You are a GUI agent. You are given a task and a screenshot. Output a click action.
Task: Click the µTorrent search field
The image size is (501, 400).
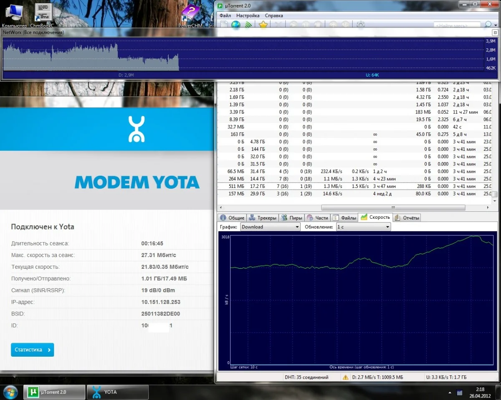pos(458,25)
